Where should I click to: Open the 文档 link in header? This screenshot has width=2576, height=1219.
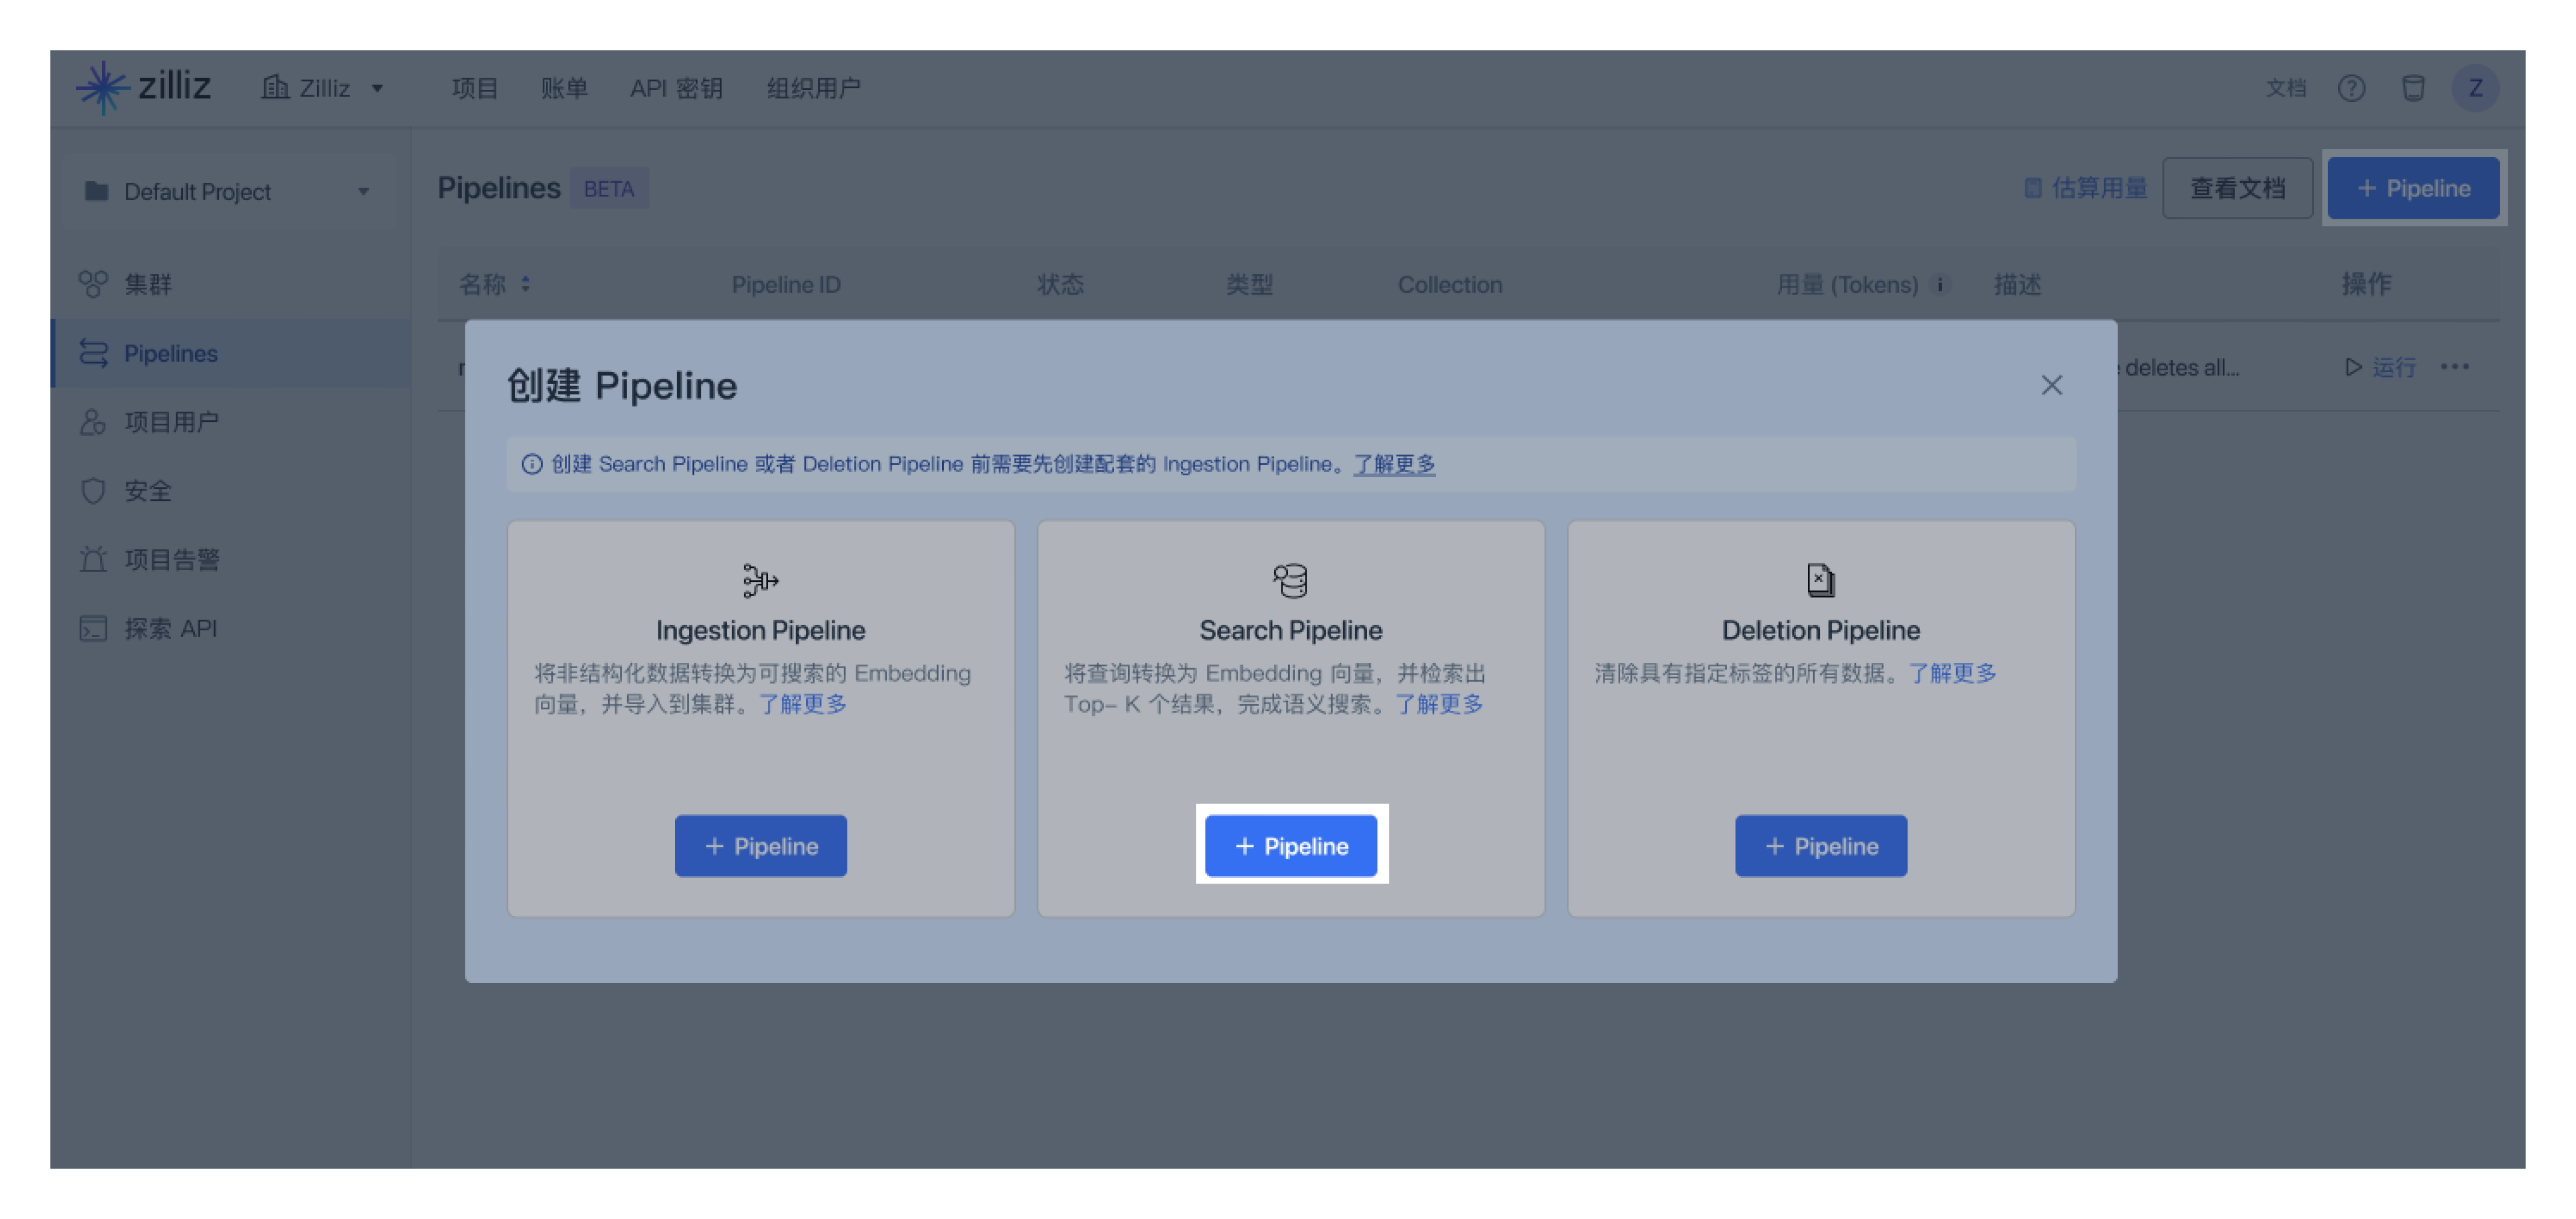pos(2285,88)
